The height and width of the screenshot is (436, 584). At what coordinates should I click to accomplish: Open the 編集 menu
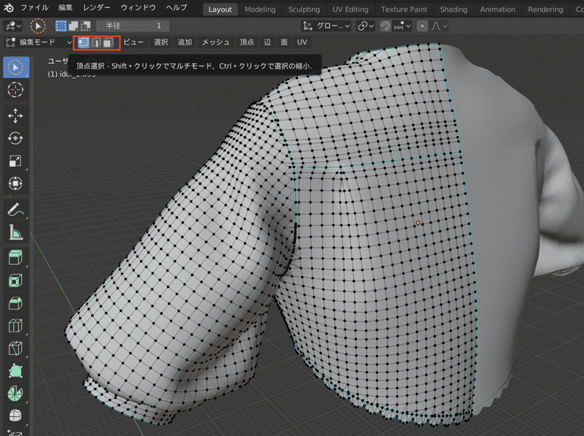point(65,7)
